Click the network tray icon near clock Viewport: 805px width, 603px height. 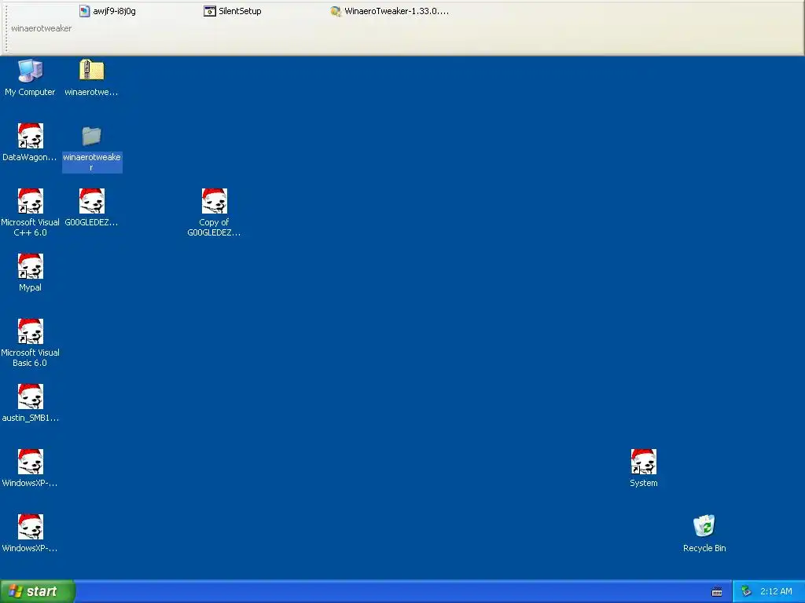pos(747,592)
